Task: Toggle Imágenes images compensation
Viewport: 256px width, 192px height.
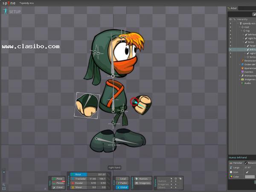Action: [x=143, y=183]
